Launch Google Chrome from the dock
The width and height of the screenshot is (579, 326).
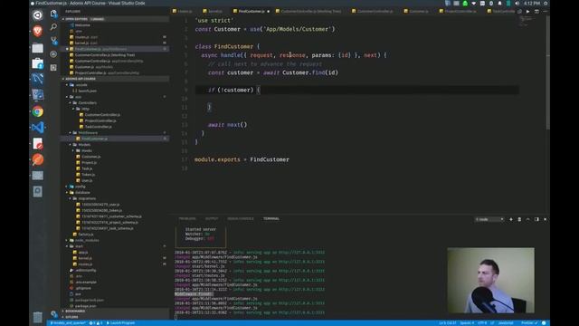tap(38, 111)
